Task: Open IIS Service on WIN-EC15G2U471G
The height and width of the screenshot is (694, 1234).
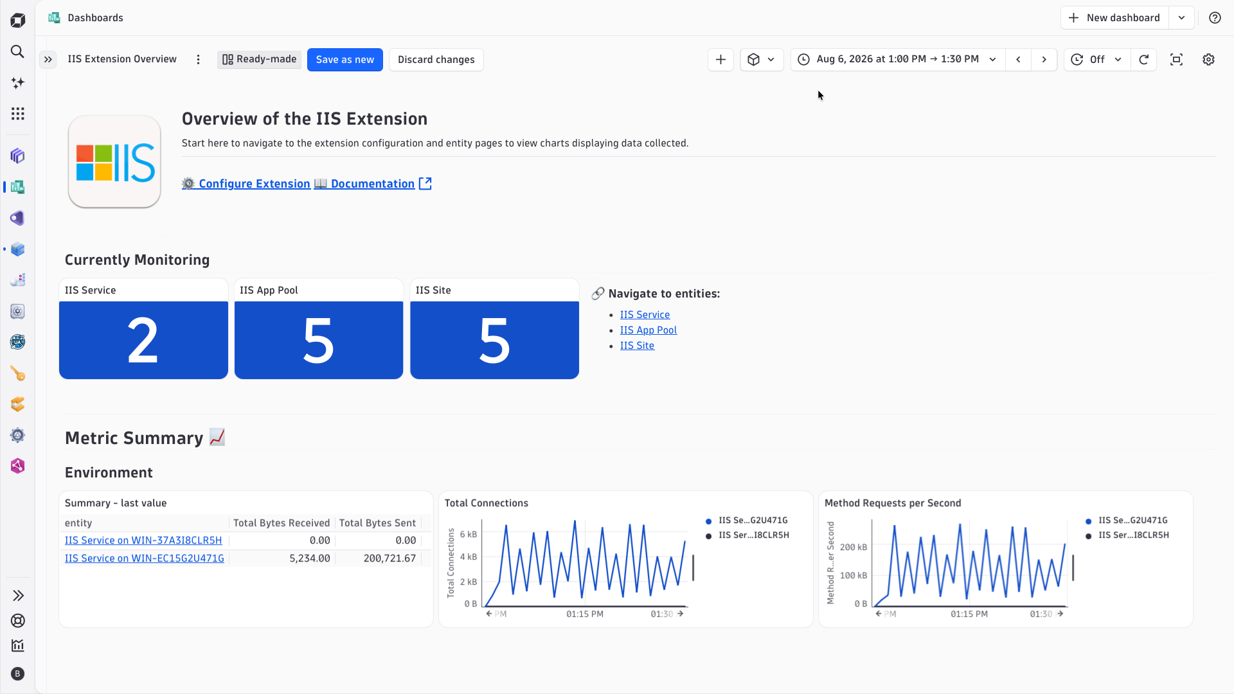Action: point(145,558)
